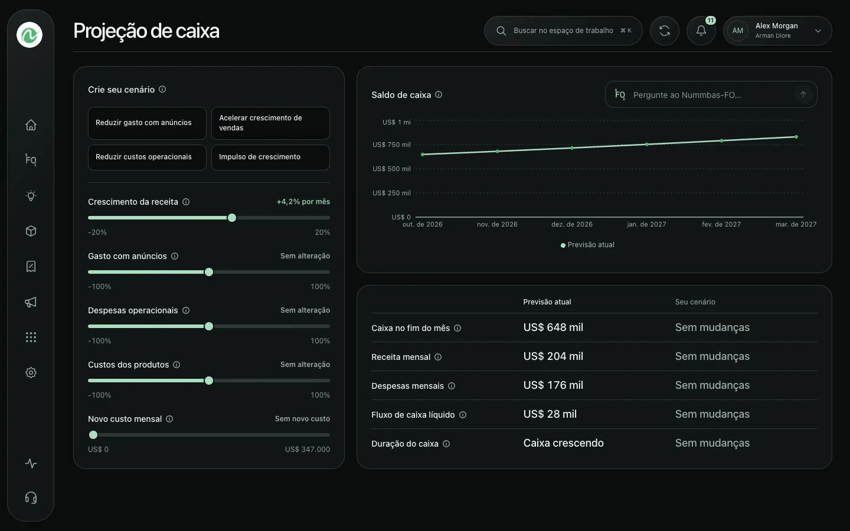Image resolution: width=850 pixels, height=531 pixels.
Task: Open the headset support sidebar icon
Action: pos(31,498)
